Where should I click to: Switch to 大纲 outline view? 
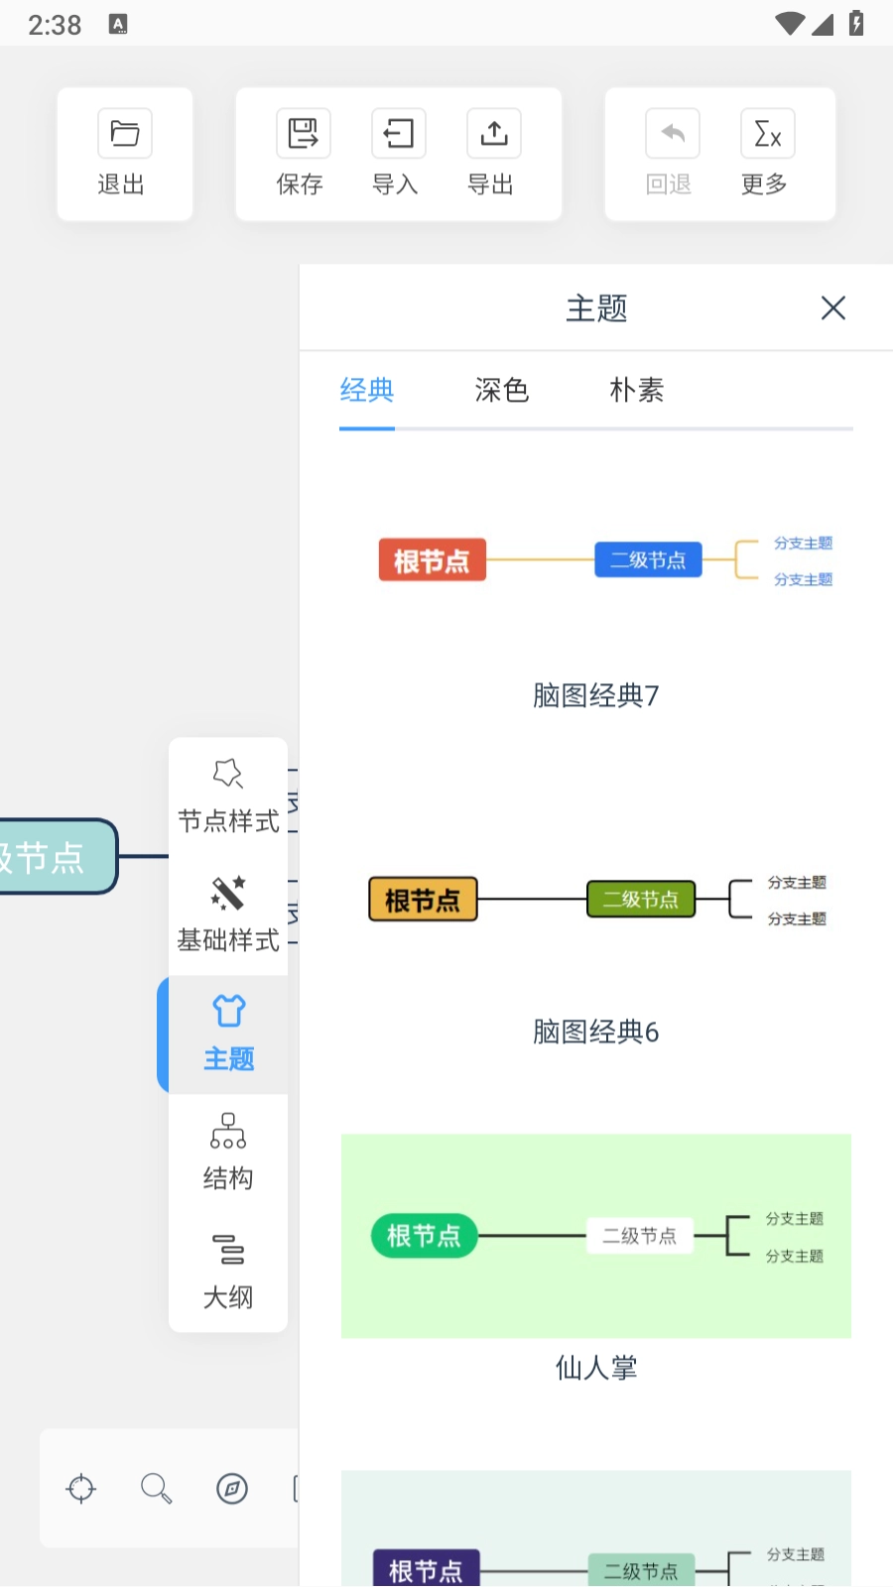(228, 1272)
